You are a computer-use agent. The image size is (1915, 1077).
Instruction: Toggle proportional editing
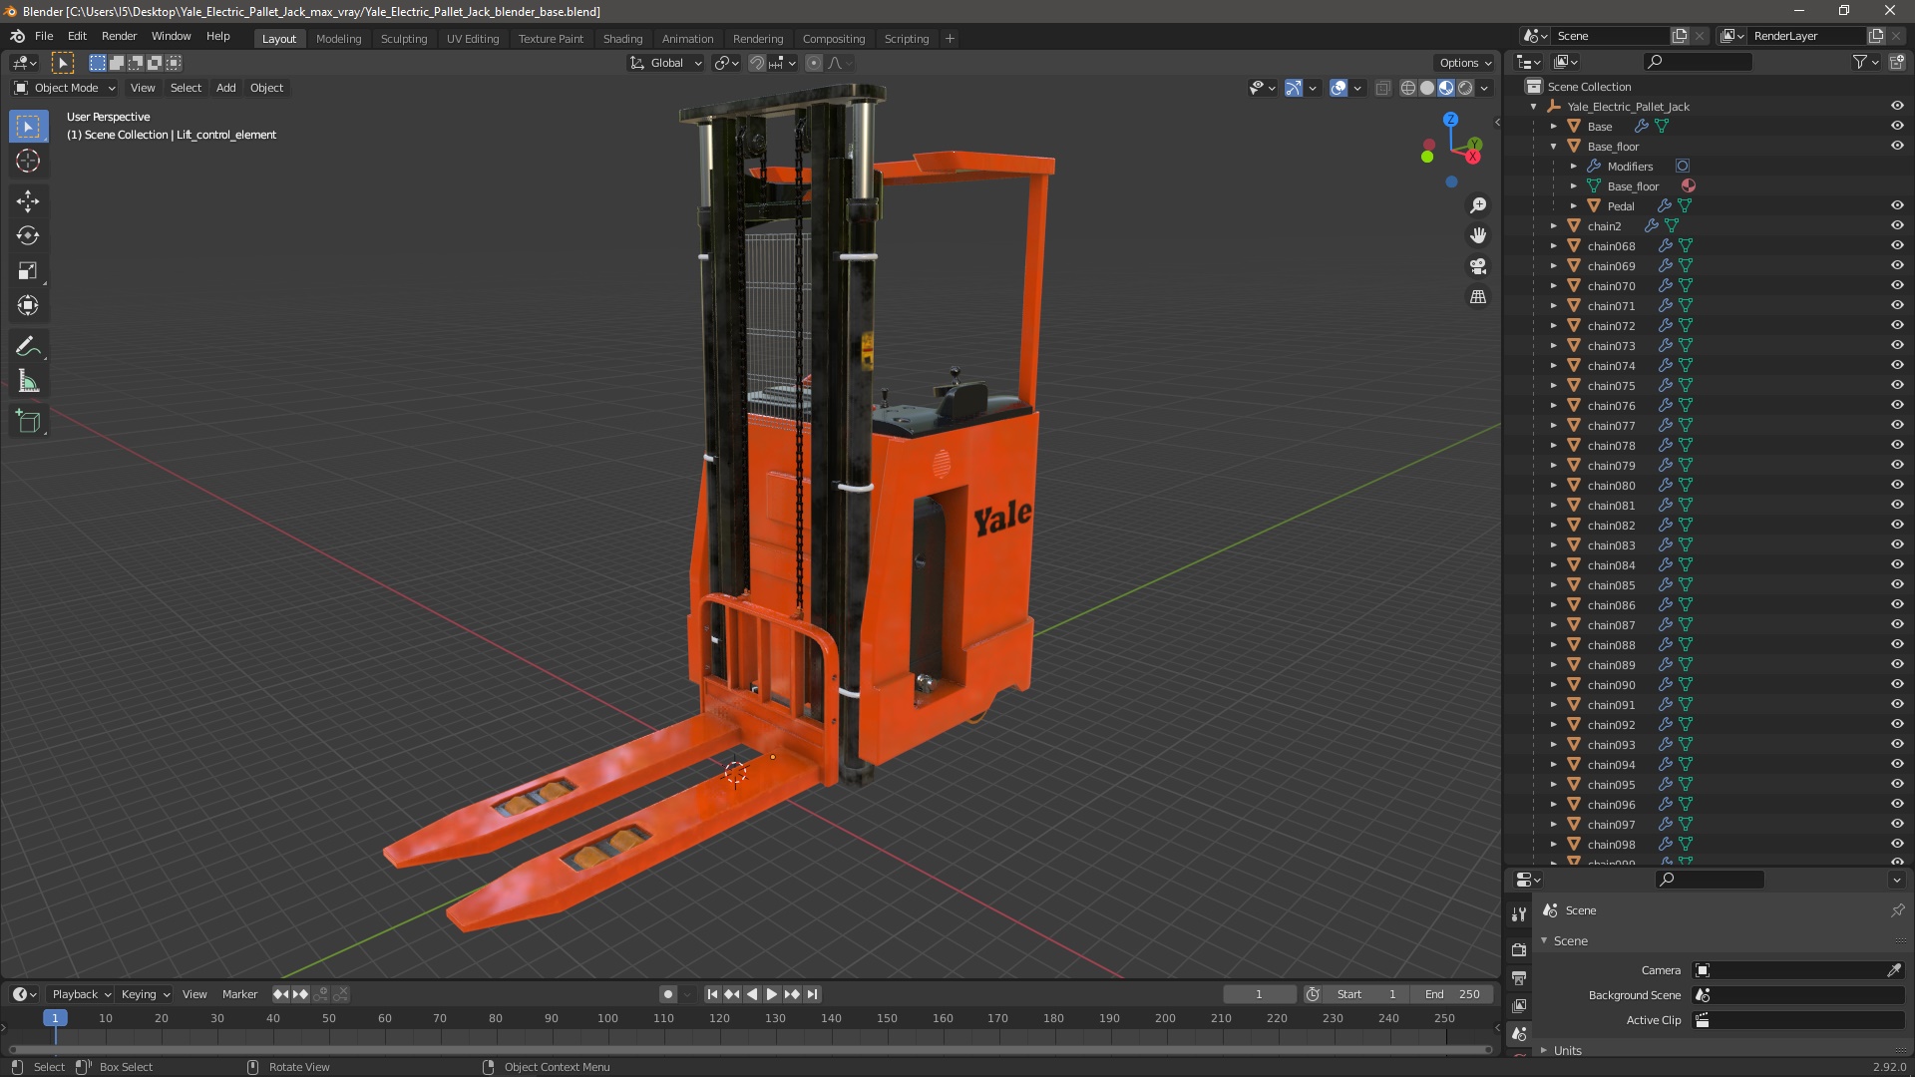[814, 63]
